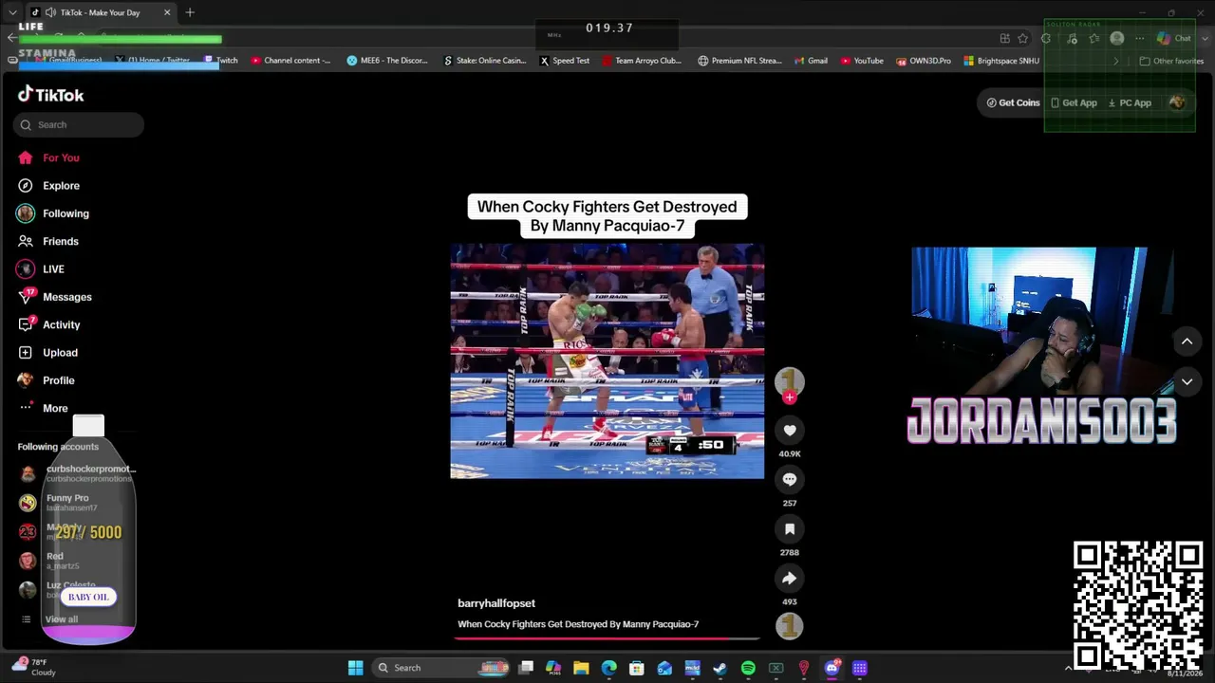Open the sound disc icon below share
The height and width of the screenshot is (683, 1215).
789,626
